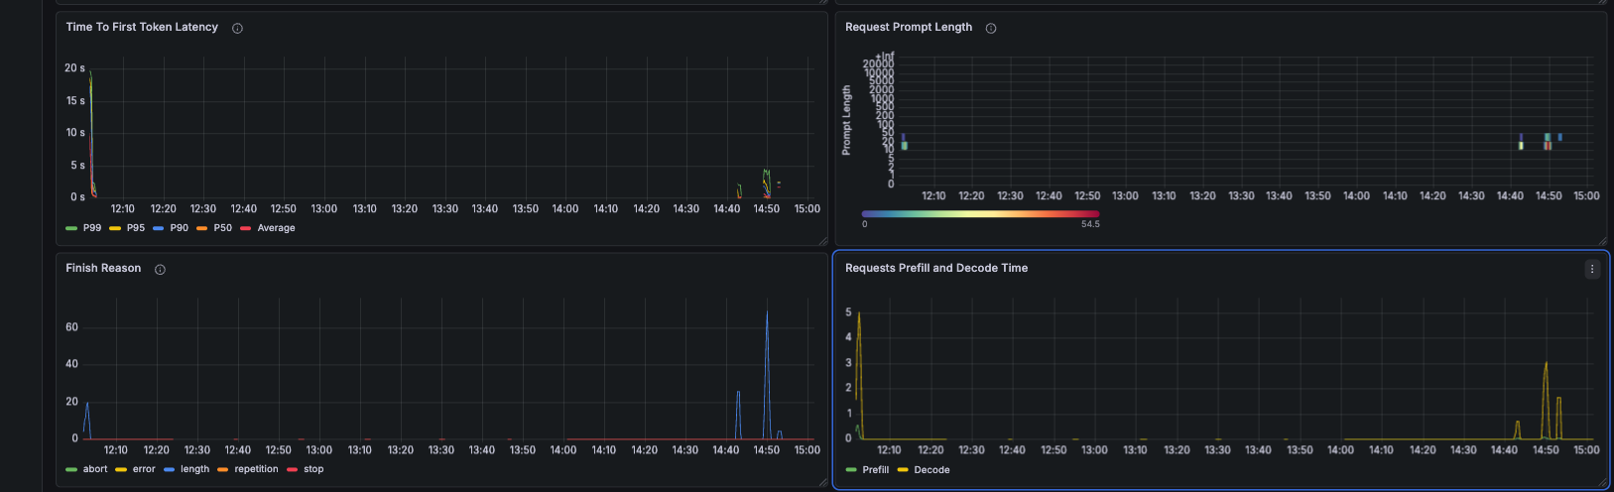Click the heatmap color scale gradient bar

tap(980, 213)
